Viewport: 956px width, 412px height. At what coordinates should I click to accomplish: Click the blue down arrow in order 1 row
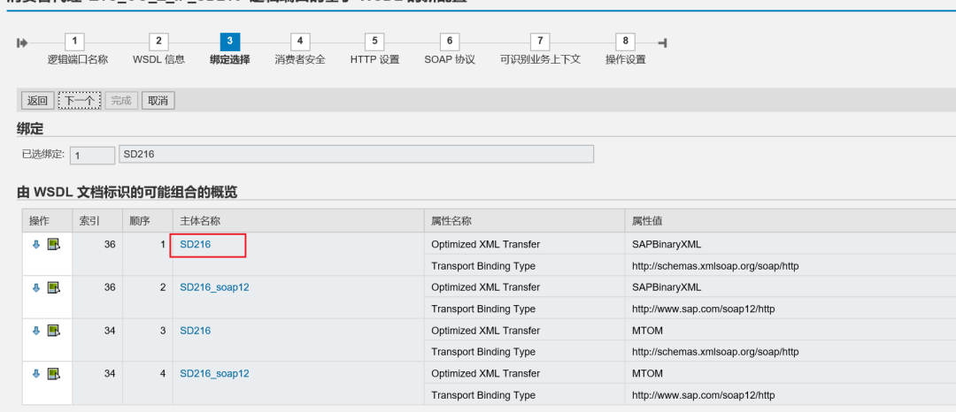[36, 245]
